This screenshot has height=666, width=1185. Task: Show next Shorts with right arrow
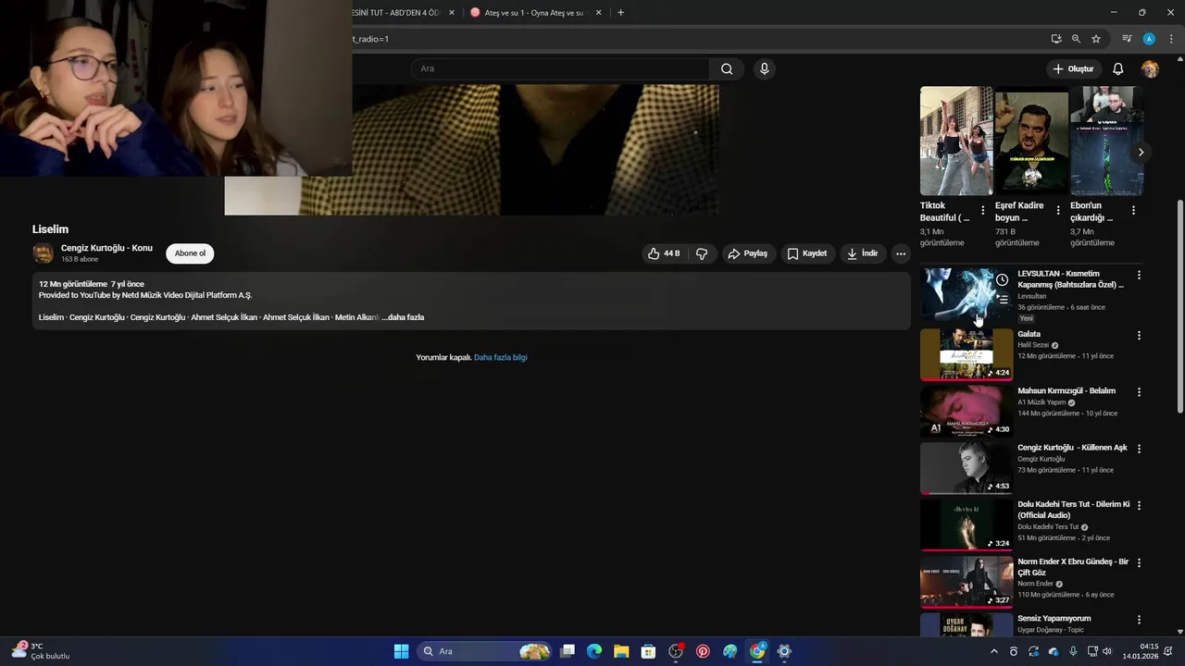click(1141, 152)
